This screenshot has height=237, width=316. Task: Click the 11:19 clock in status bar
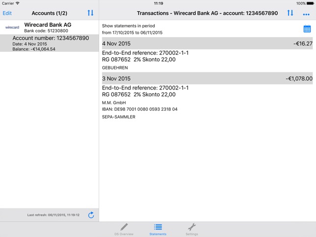click(158, 3)
